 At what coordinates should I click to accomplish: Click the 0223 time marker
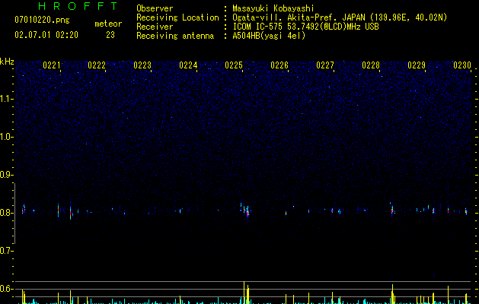142,65
